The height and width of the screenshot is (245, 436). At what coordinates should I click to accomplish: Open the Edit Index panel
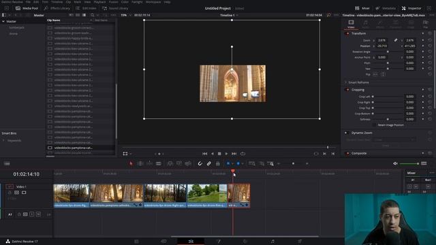point(87,8)
